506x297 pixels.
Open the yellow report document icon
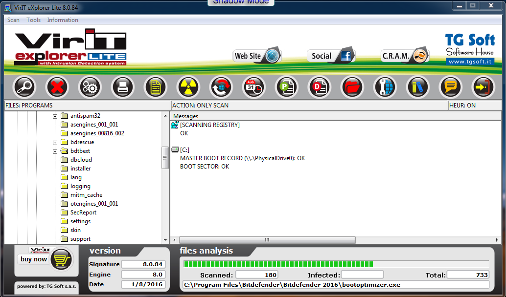156,87
